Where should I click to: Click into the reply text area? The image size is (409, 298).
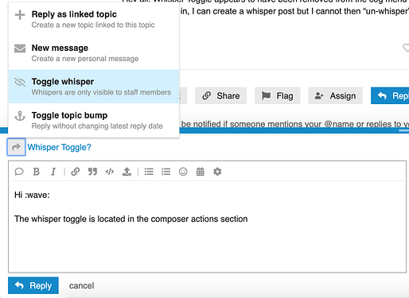(207, 226)
